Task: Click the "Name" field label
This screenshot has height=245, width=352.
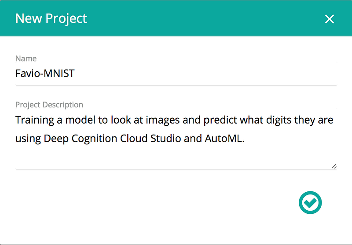Action: [x=26, y=59]
